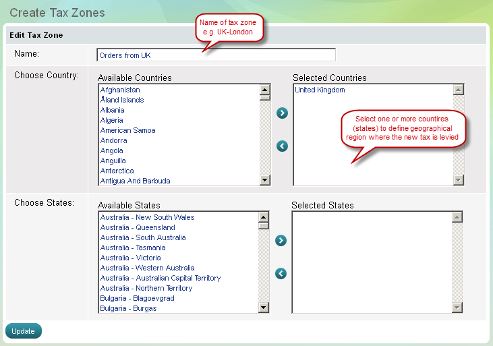Choose Antigua And Barbuda country
Screen dimensions: 493x346
tap(135, 181)
